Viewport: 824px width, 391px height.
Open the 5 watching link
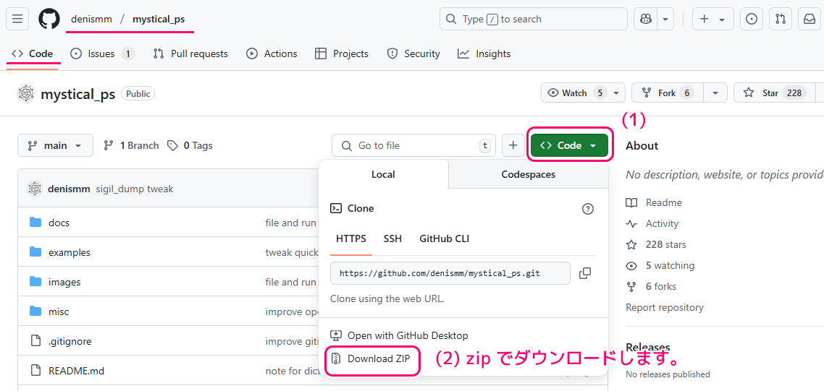click(x=660, y=265)
